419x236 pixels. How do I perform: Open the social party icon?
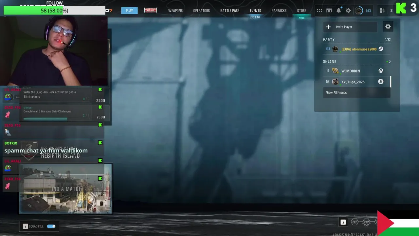coord(382,10)
